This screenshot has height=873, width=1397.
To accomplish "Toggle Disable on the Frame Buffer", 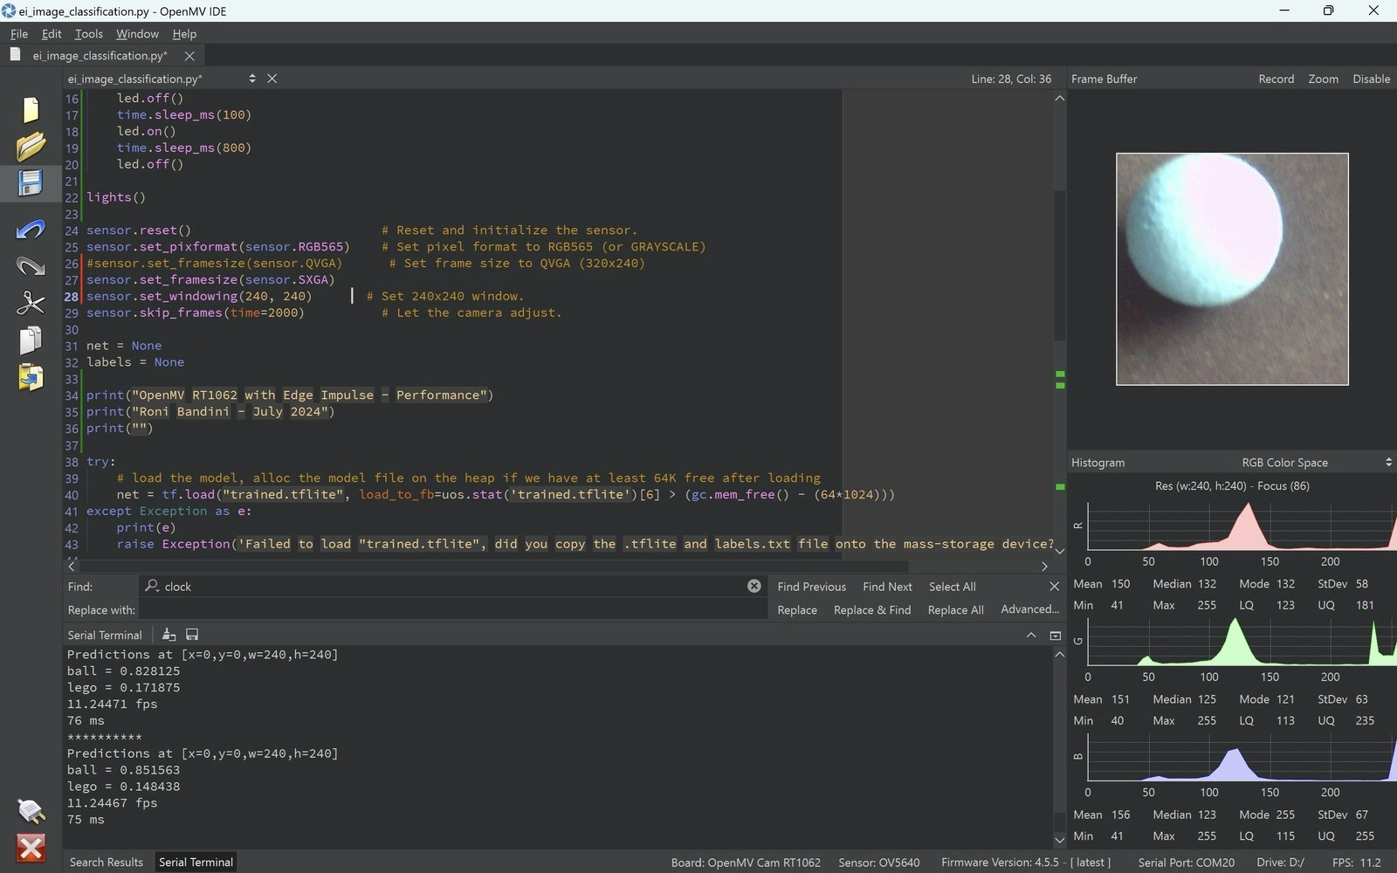I will click(x=1371, y=79).
